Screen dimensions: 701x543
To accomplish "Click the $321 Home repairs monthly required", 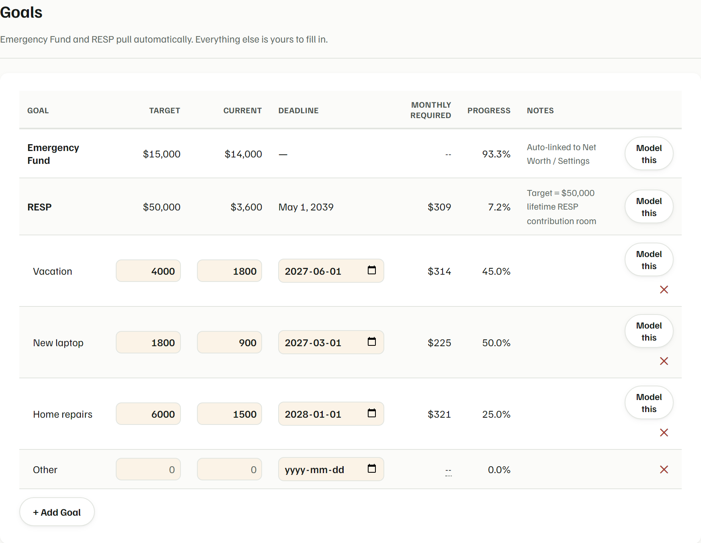I will (x=439, y=414).
